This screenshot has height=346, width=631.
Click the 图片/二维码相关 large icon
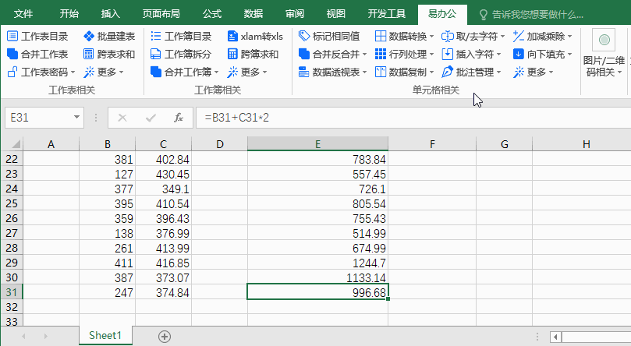604,41
